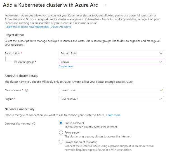Click info icon next to Connectivity method
The width and height of the screenshot is (172, 157).
coord(34,124)
